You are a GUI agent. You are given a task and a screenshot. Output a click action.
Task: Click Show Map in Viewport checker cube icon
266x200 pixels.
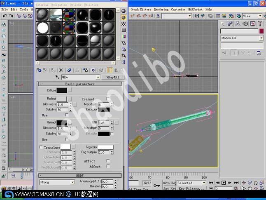pyautogui.click(x=101, y=70)
